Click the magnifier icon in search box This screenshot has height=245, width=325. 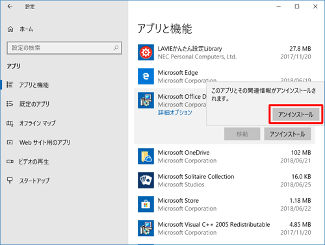tap(116, 47)
